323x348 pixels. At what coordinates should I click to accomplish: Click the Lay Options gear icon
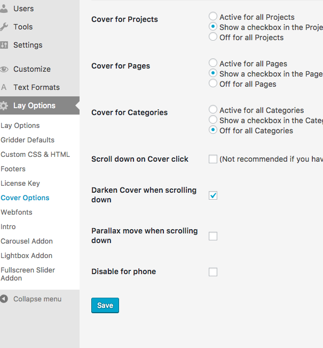4,105
